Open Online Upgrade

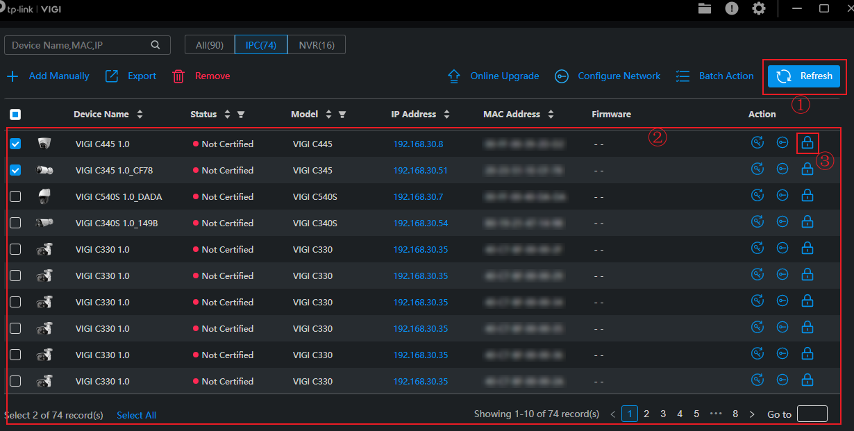[493, 76]
